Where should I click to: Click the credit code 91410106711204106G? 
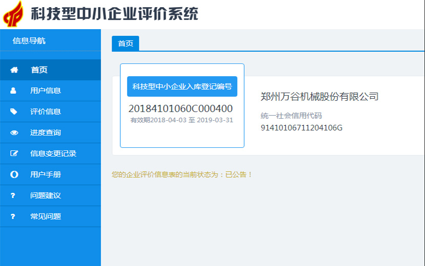pos(302,127)
